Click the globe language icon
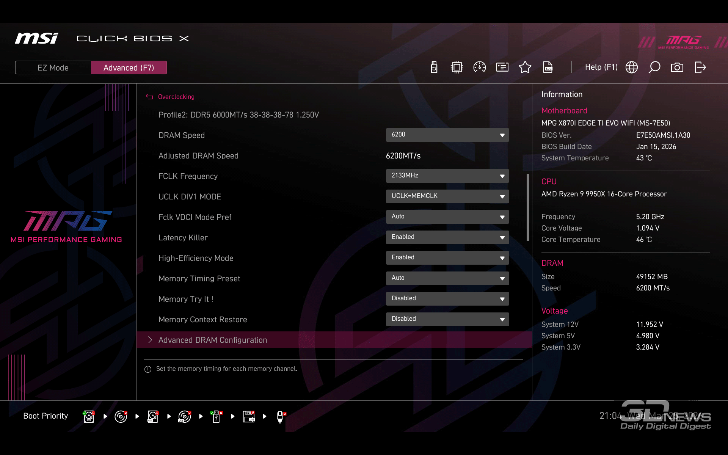Image resolution: width=728 pixels, height=455 pixels. pyautogui.click(x=632, y=67)
